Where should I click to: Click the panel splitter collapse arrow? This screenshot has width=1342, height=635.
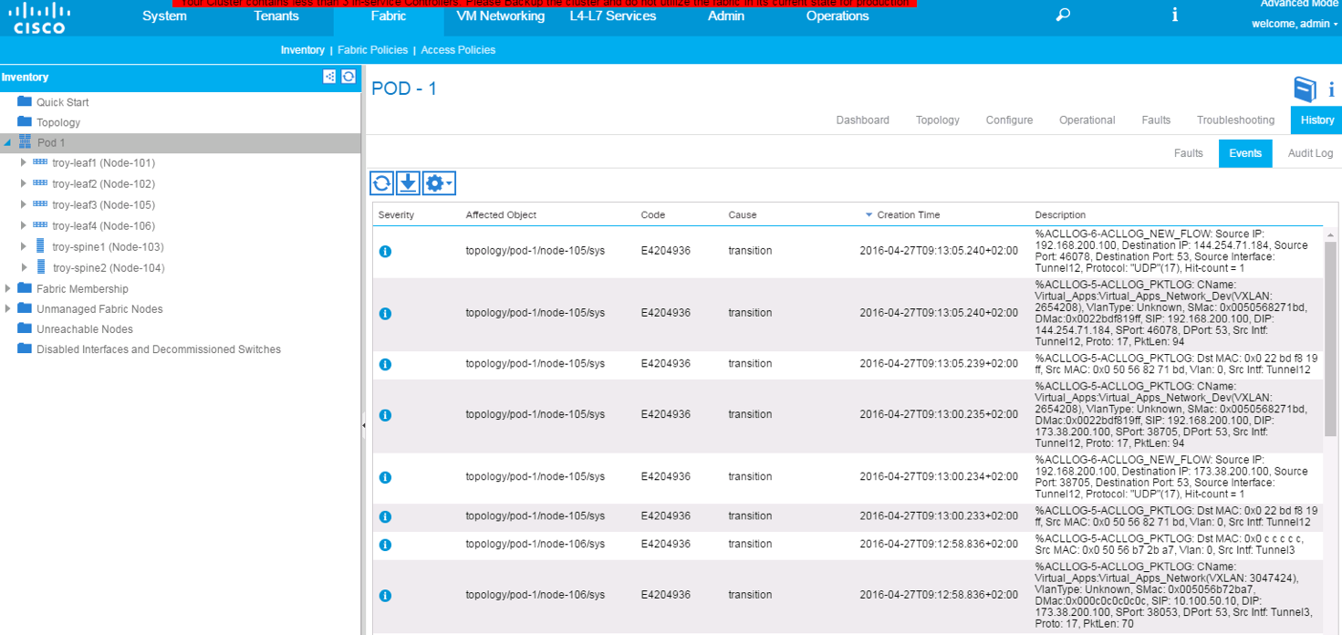[x=364, y=425]
